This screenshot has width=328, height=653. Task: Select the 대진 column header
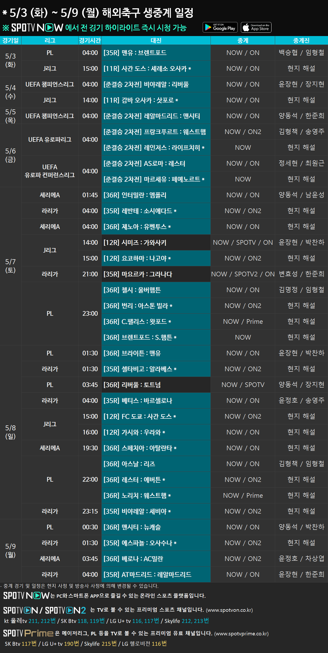(x=156, y=40)
